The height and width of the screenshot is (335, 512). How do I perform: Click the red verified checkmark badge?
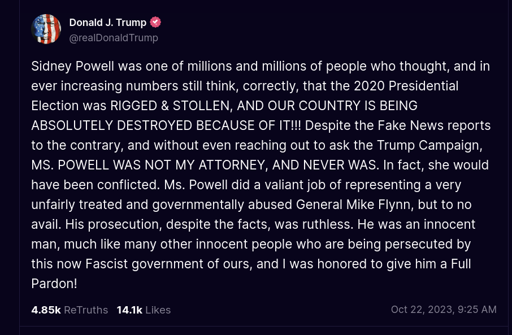click(x=155, y=22)
